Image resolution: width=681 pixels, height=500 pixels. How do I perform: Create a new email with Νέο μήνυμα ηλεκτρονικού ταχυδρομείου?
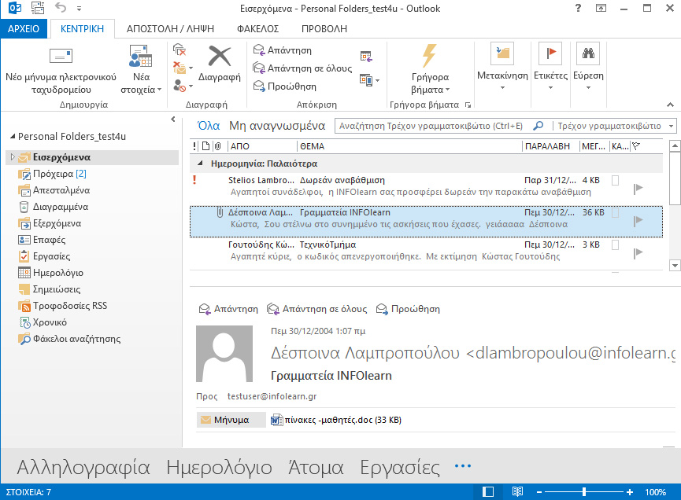coord(61,70)
